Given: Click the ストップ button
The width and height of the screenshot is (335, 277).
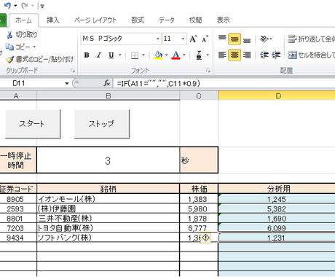Looking at the screenshot, I should coord(102,124).
